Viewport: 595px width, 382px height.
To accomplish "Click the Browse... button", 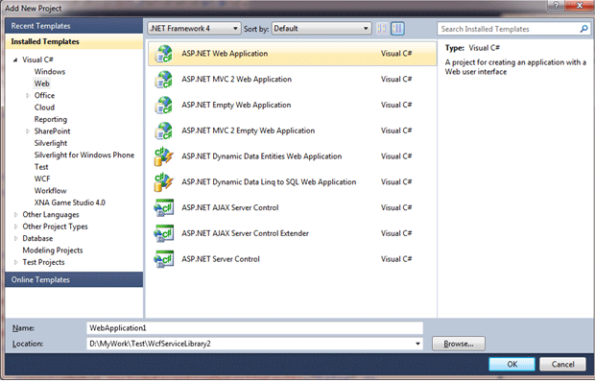I will (x=459, y=344).
